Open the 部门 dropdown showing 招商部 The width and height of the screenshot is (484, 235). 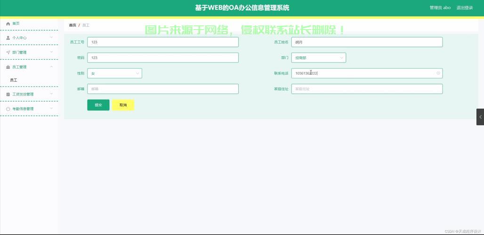(x=319, y=58)
